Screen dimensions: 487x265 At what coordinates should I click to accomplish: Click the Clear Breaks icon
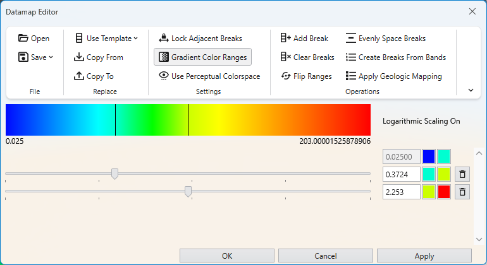[x=285, y=57]
